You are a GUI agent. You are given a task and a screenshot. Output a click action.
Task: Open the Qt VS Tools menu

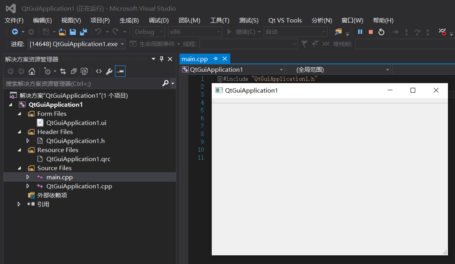pos(285,20)
